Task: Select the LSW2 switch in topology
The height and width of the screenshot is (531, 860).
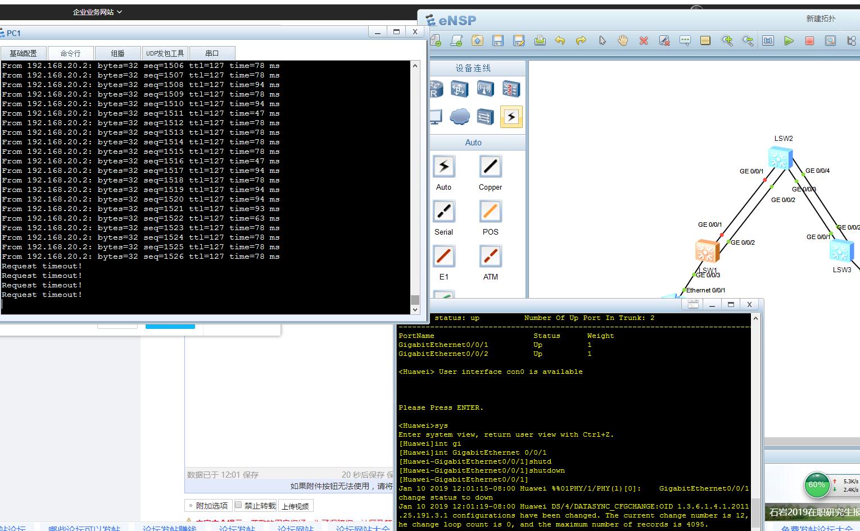Action: 781,158
